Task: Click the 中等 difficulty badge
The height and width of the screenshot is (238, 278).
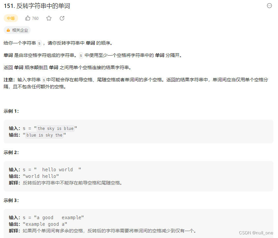Action: point(11,18)
